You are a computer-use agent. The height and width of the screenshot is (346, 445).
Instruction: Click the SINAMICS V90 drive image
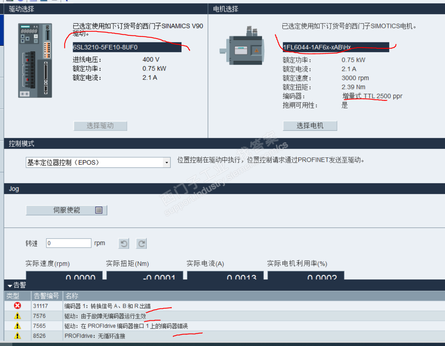click(35, 60)
